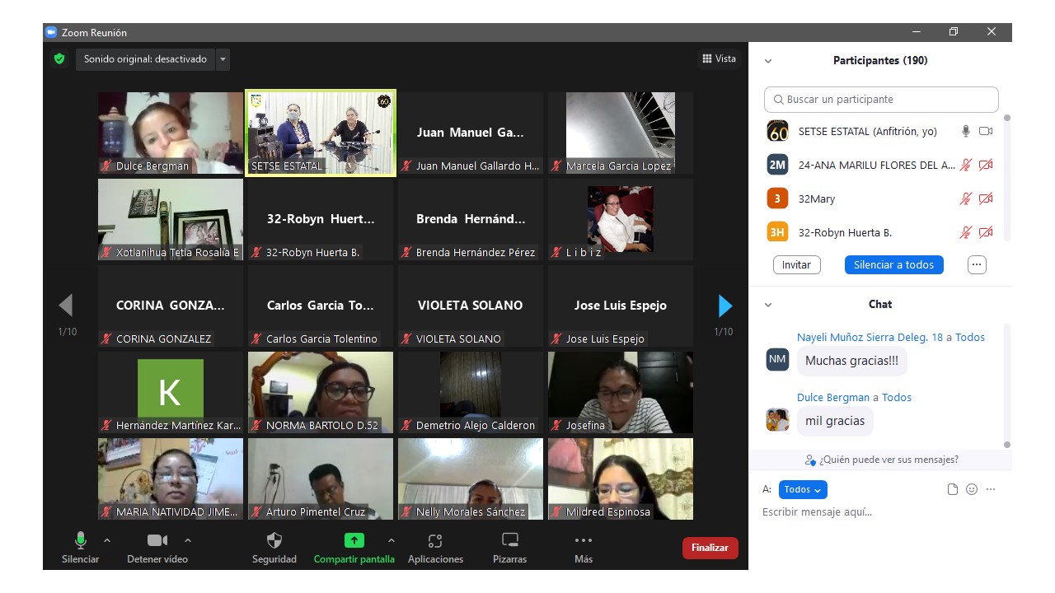Open the chat recipient 'Todos' dropdown
Viewport: 1055px width, 593px height.
[x=803, y=489]
